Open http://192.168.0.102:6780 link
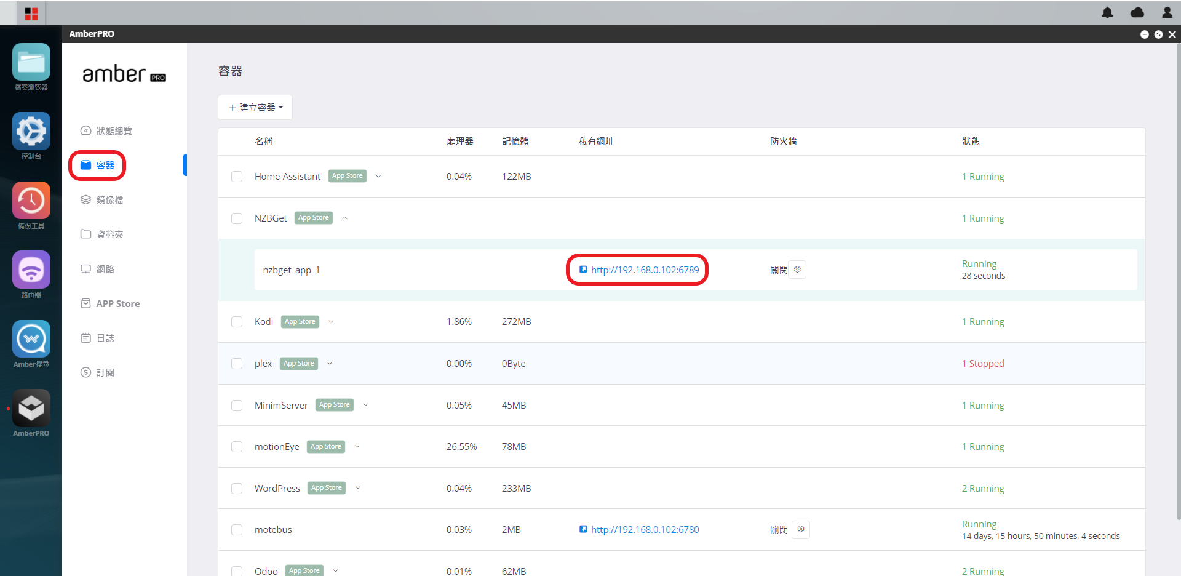Viewport: 1181px width, 576px height. [645, 529]
